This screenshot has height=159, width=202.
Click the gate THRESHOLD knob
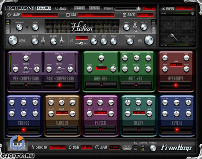(19, 27)
